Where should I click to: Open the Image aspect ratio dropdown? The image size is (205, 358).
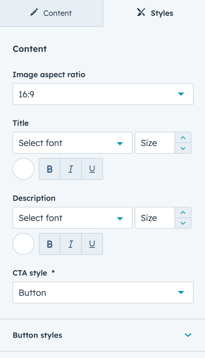pyautogui.click(x=103, y=94)
